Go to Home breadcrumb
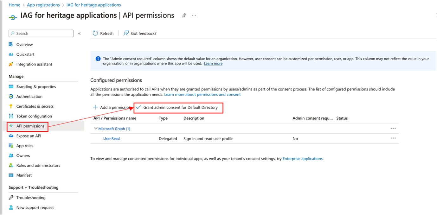The image size is (437, 215). tap(14, 5)
